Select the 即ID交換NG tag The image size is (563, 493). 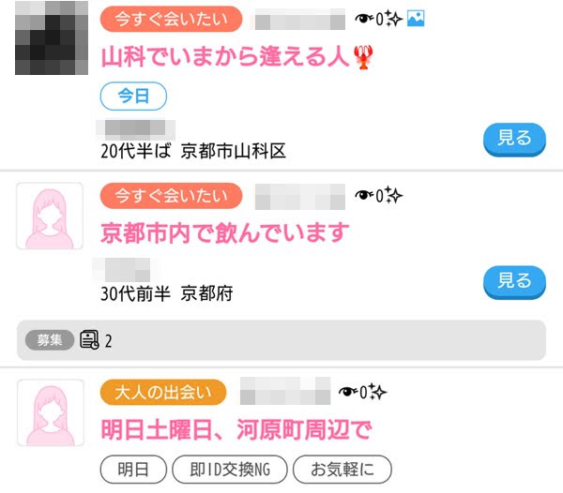click(230, 470)
